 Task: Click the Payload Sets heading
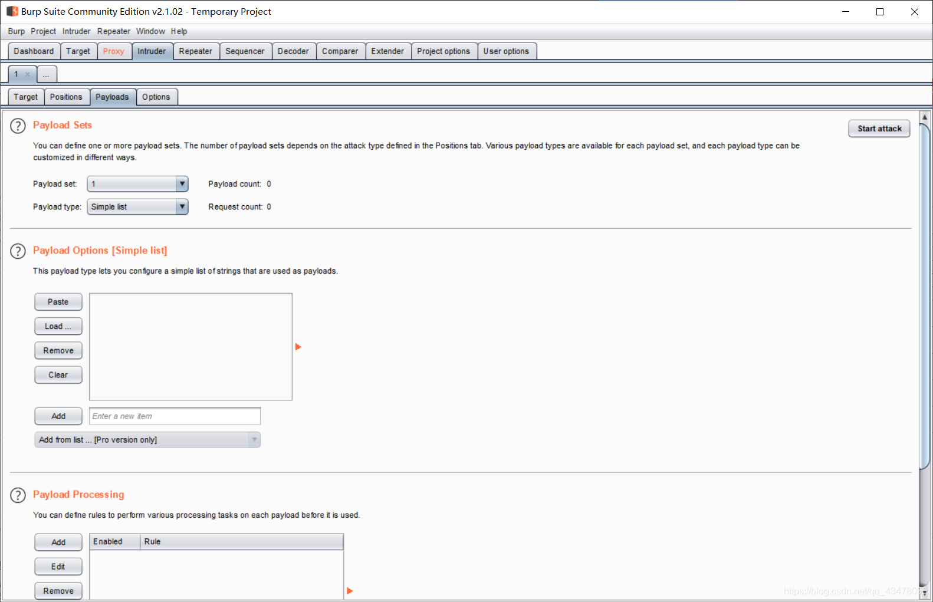coord(63,125)
